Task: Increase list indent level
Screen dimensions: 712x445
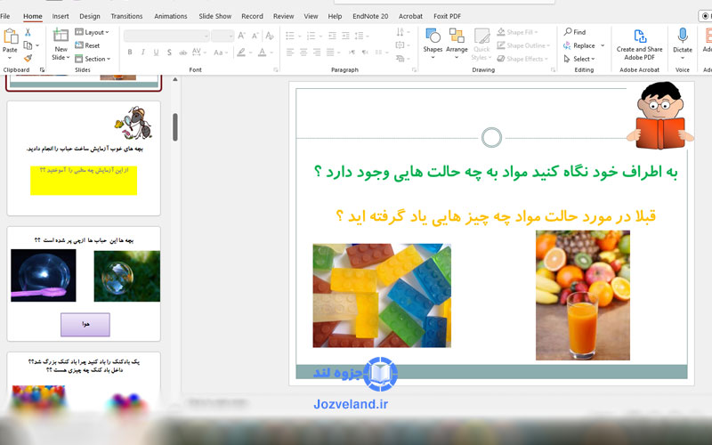Action: (345, 36)
